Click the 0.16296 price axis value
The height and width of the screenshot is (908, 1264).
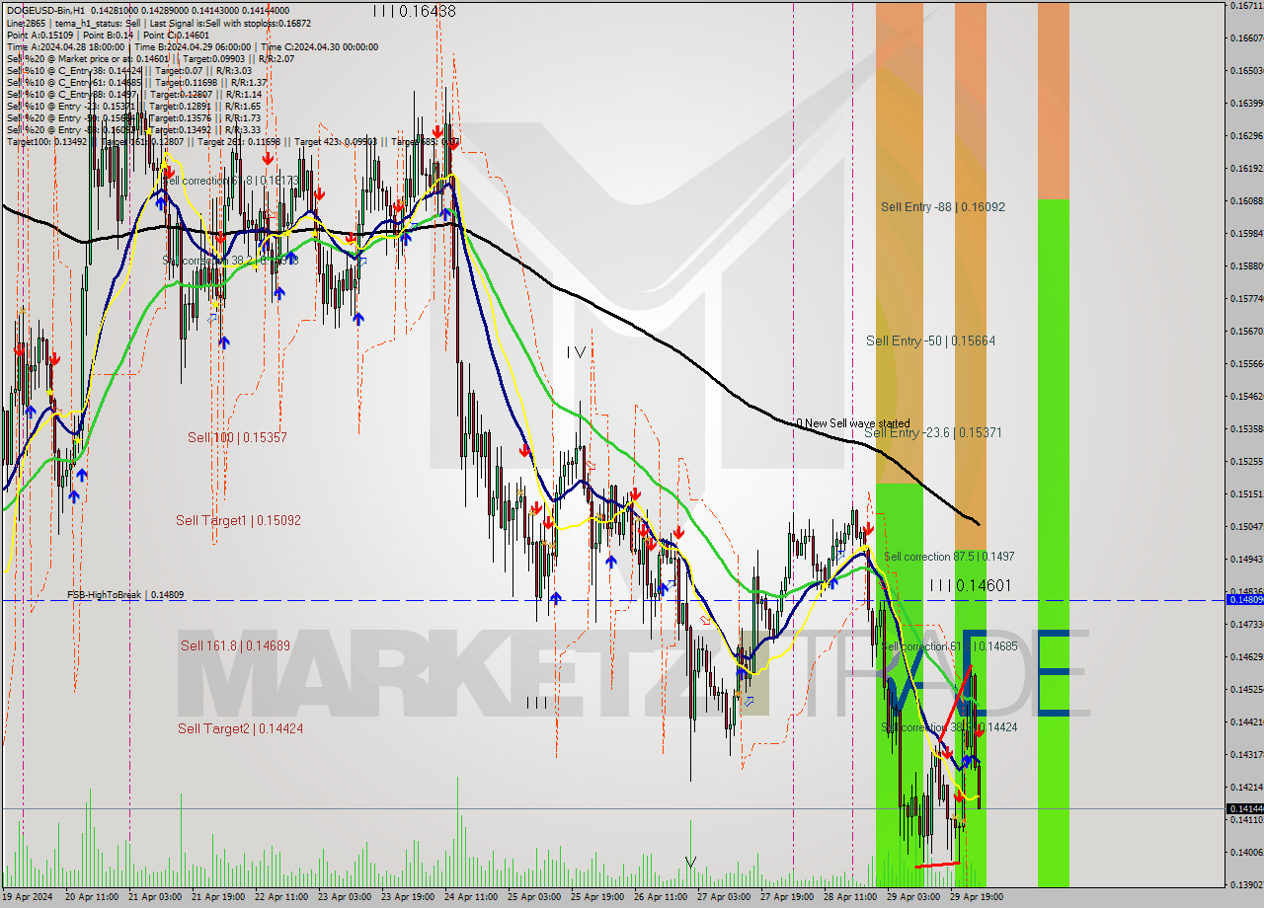(1245, 136)
